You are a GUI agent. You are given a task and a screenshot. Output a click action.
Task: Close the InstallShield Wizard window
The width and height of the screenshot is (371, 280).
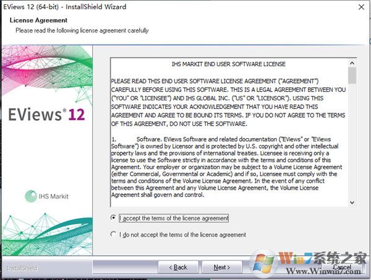point(361,7)
